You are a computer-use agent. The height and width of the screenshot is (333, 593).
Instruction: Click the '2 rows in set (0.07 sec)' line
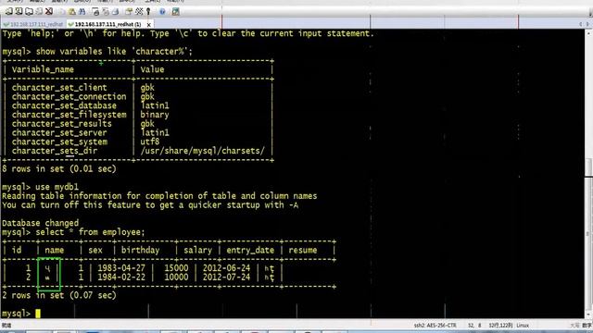59,295
